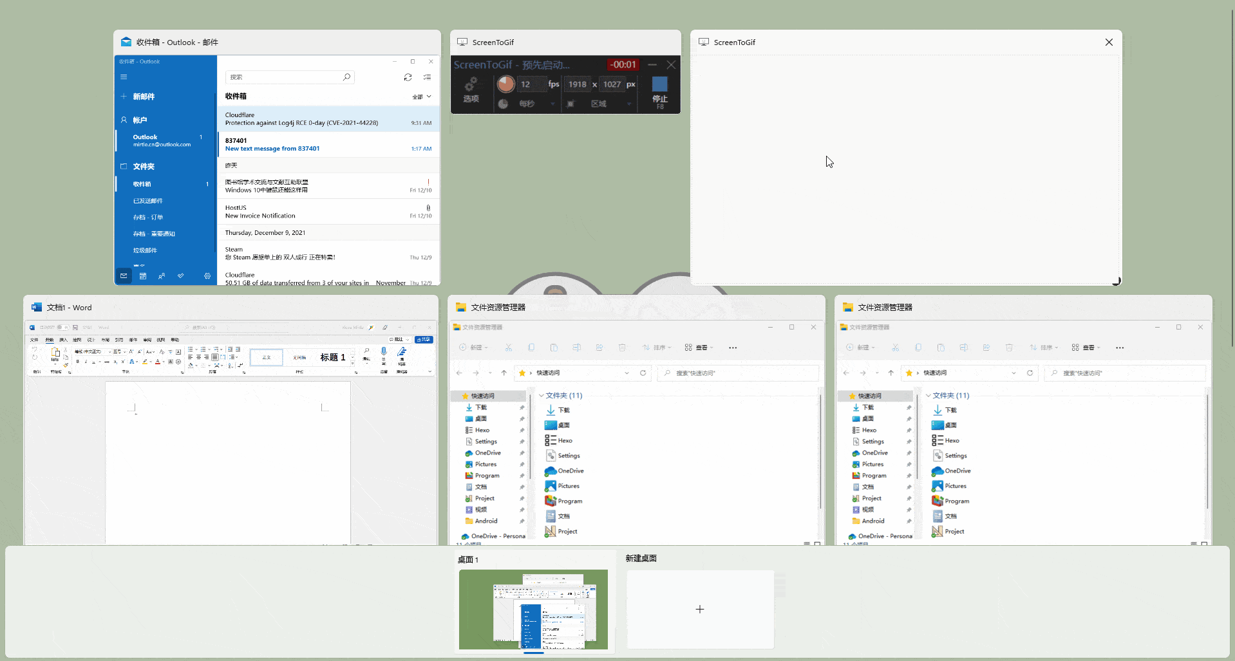This screenshot has height=661, width=1235.
Task: Open three-dot more menu in right File Explorer
Action: (1120, 348)
